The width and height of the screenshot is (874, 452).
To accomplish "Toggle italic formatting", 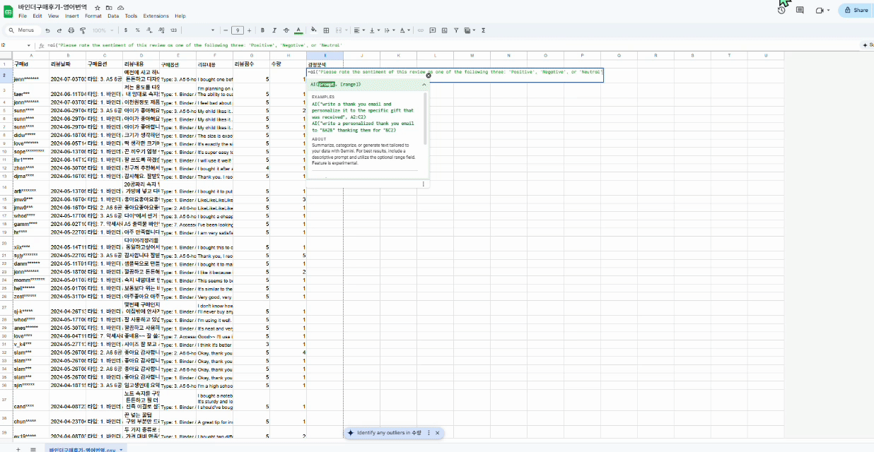I will point(274,30).
